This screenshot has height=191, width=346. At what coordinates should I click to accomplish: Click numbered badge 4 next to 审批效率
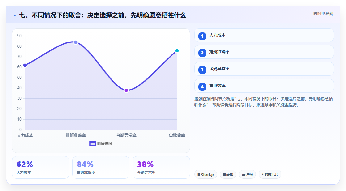[x=202, y=87]
